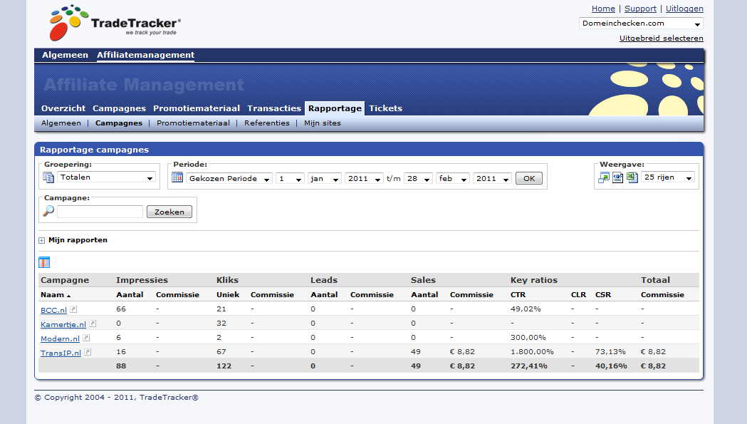747x424 pixels.
Task: Open the Gekozen Periode dropdown
Action: pos(229,178)
